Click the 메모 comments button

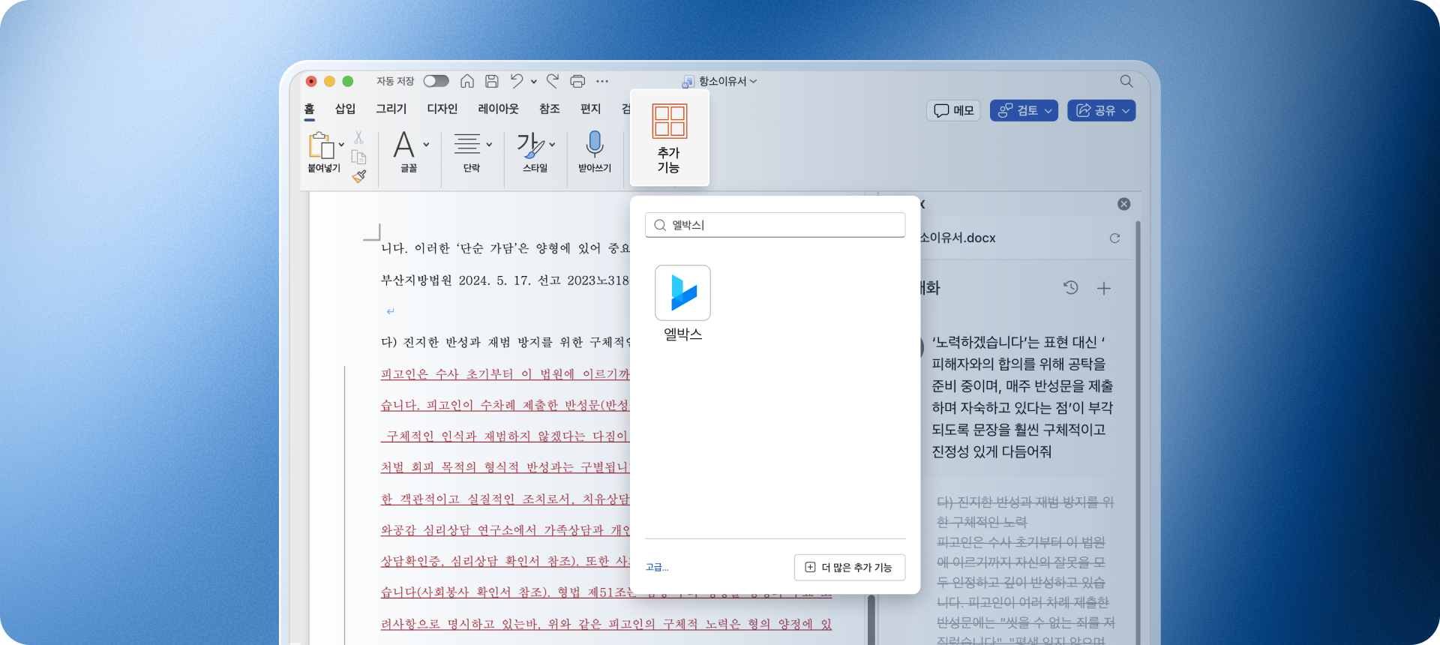pyautogui.click(x=954, y=110)
